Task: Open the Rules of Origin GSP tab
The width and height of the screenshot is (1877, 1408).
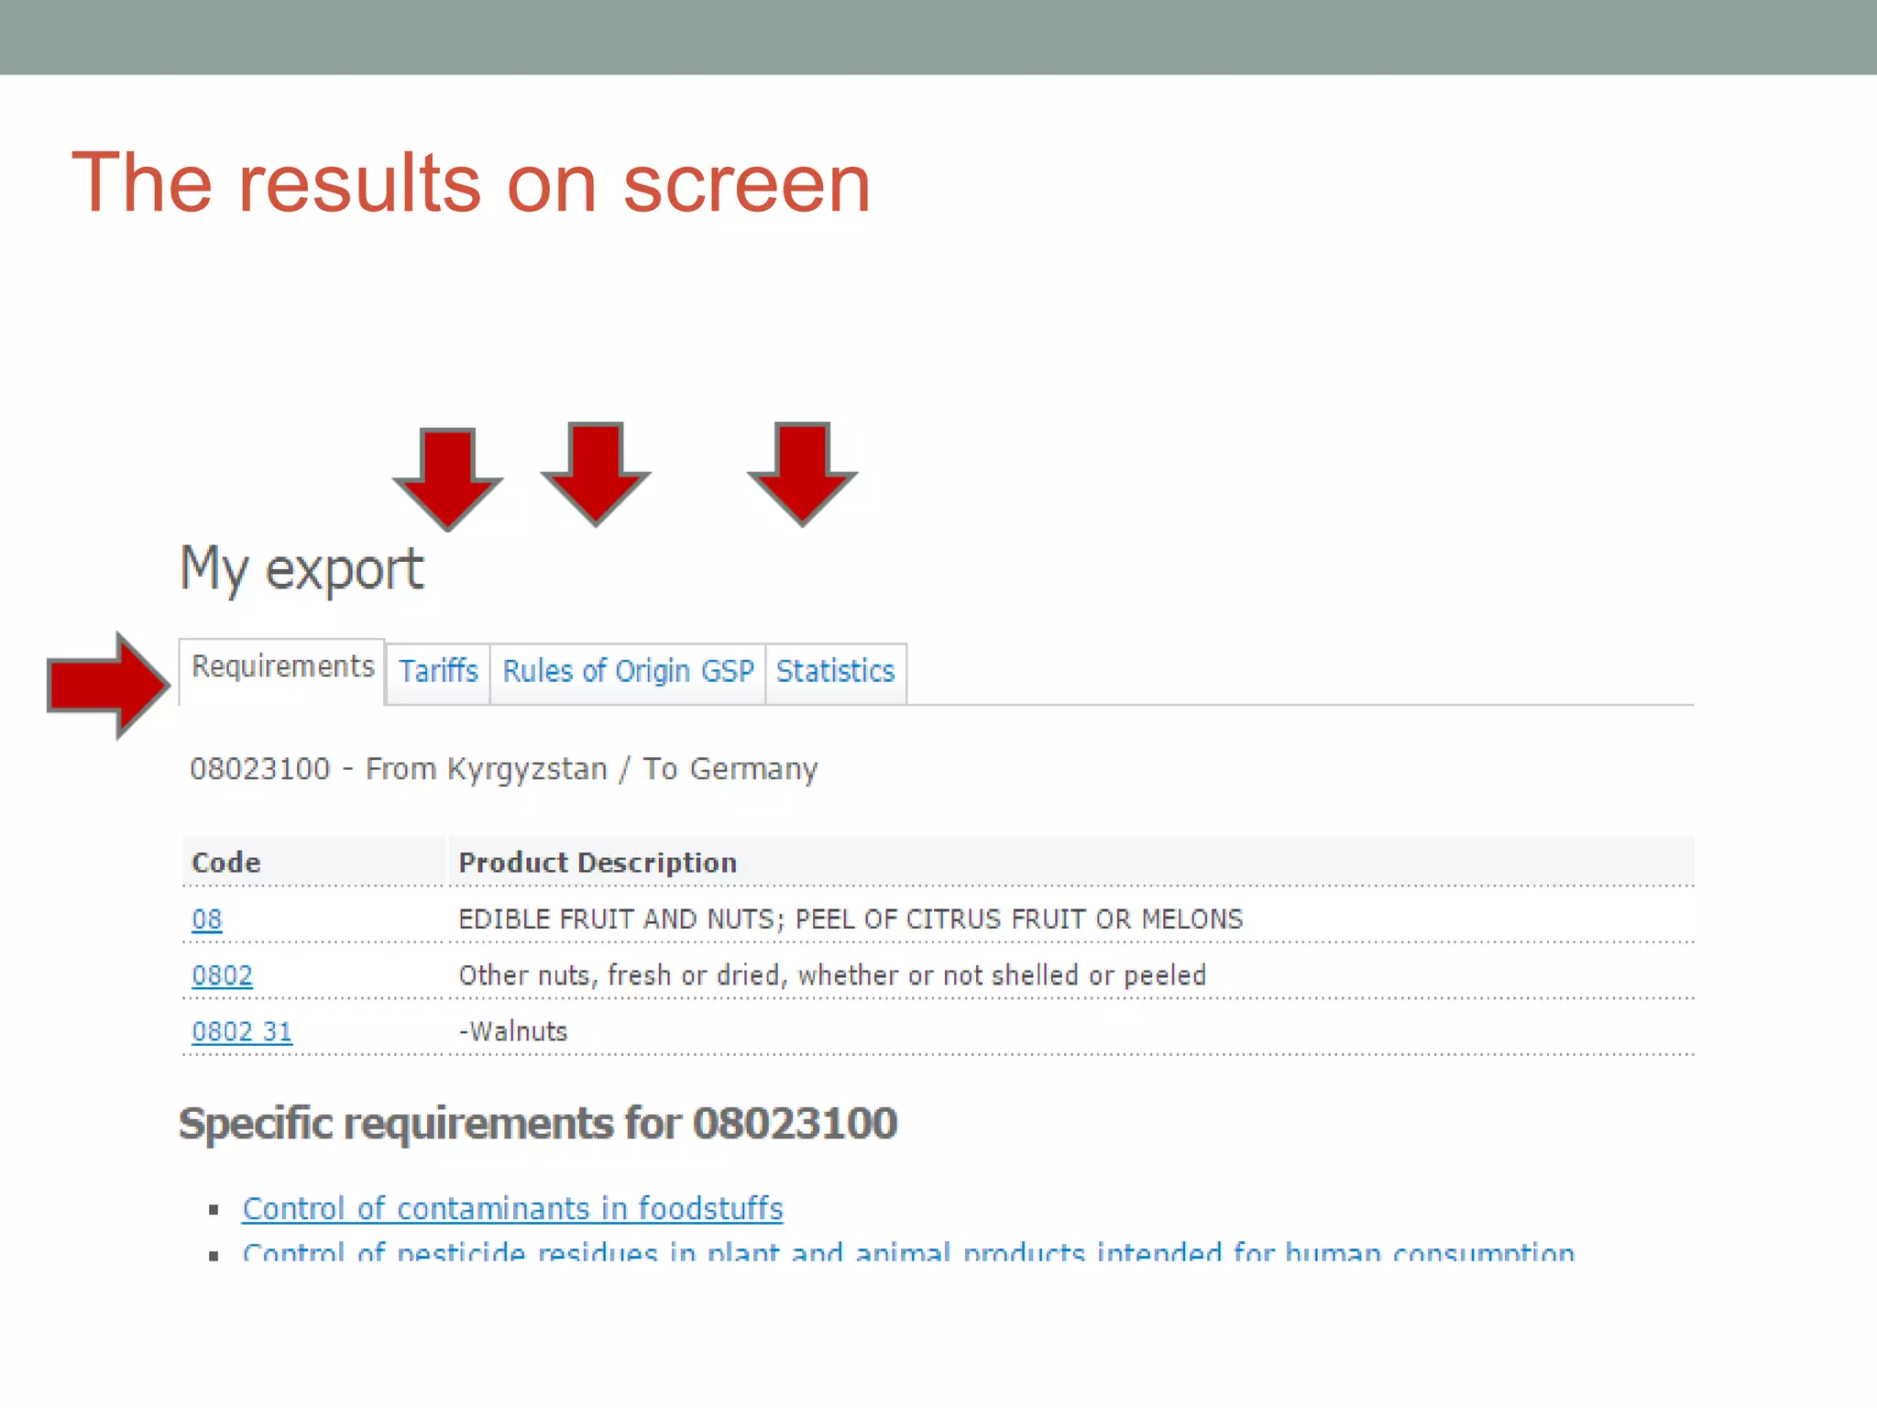Action: pyautogui.click(x=628, y=671)
